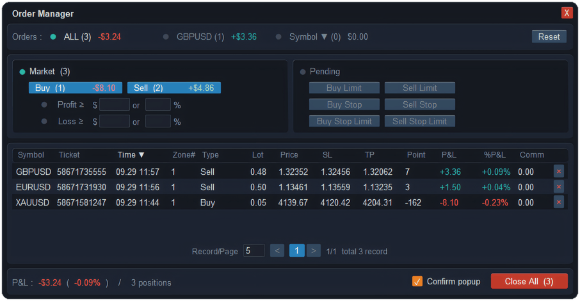Sort by the Symbol column header
Image resolution: width=580 pixels, height=301 pixels.
[31, 155]
